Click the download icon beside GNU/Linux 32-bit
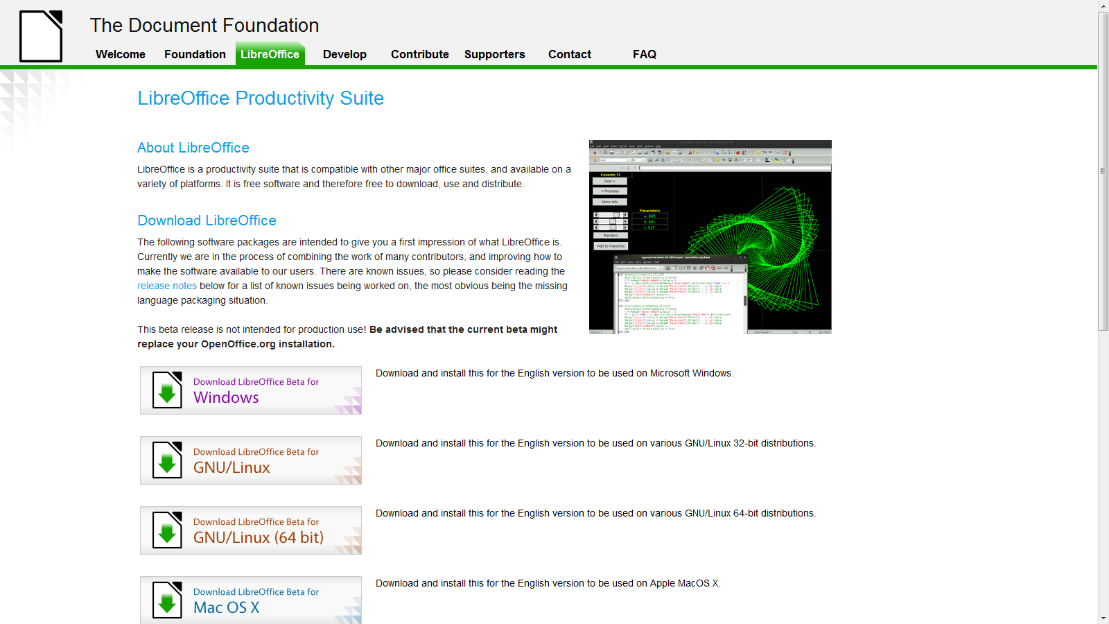The height and width of the screenshot is (624, 1109). [167, 460]
